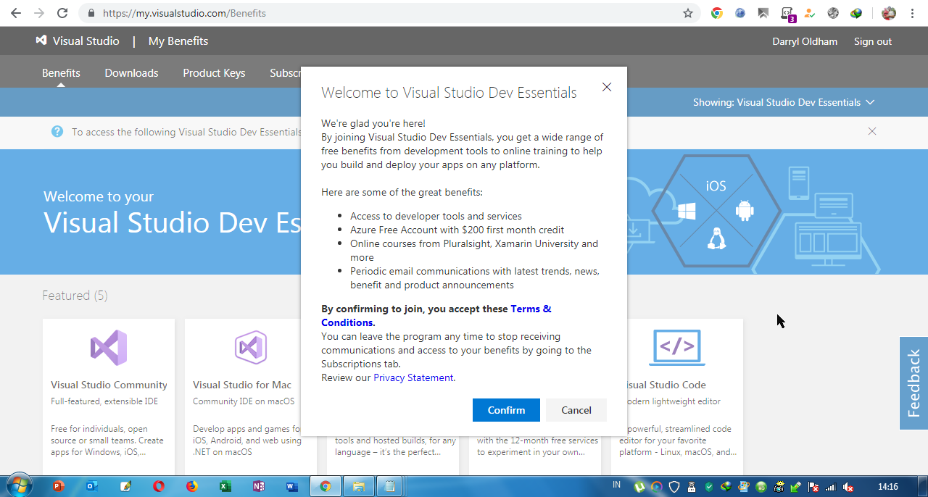Viewport: 928px width, 497px height.
Task: Open the Feedback side tab
Action: point(914,383)
